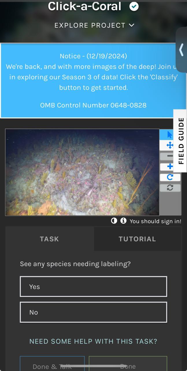Choose Yes for species needing labeling
The height and width of the screenshot is (371, 187).
(x=93, y=286)
